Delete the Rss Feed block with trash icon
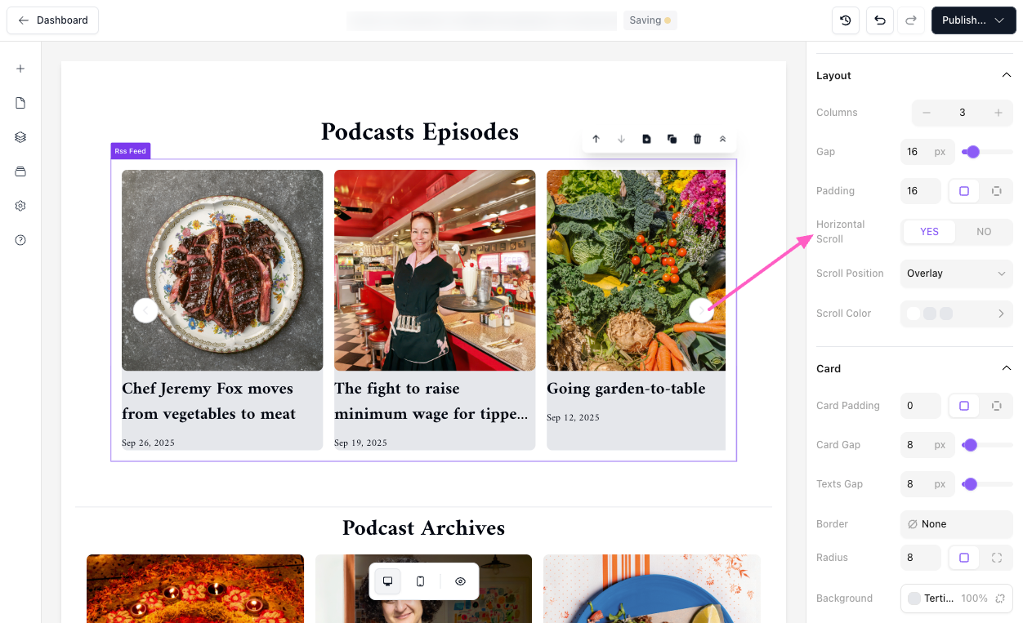Viewport: 1023px width, 623px height. click(x=697, y=139)
